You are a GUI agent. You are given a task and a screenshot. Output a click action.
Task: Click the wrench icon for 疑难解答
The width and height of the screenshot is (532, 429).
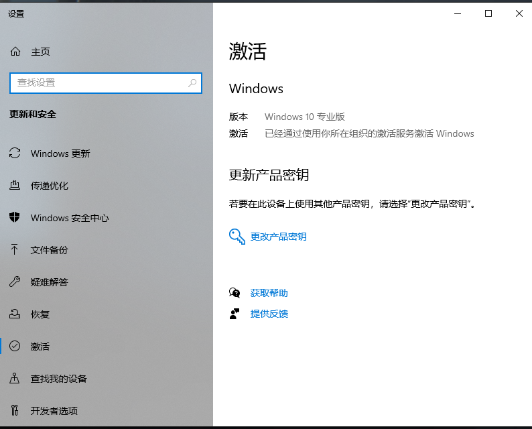click(x=15, y=282)
